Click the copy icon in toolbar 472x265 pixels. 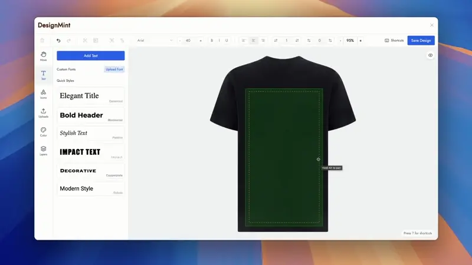tap(96, 40)
